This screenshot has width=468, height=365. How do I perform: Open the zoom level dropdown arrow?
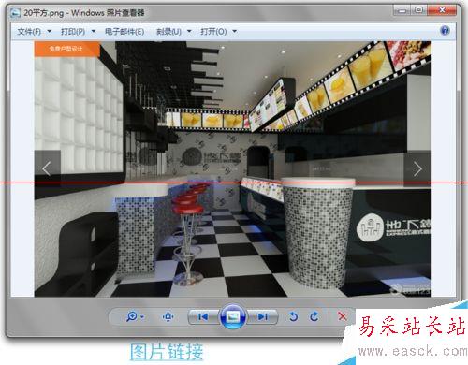click(x=142, y=317)
